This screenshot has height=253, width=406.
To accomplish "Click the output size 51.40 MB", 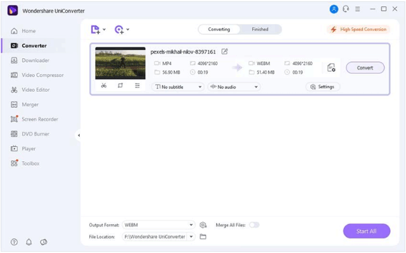I will click(x=265, y=73).
